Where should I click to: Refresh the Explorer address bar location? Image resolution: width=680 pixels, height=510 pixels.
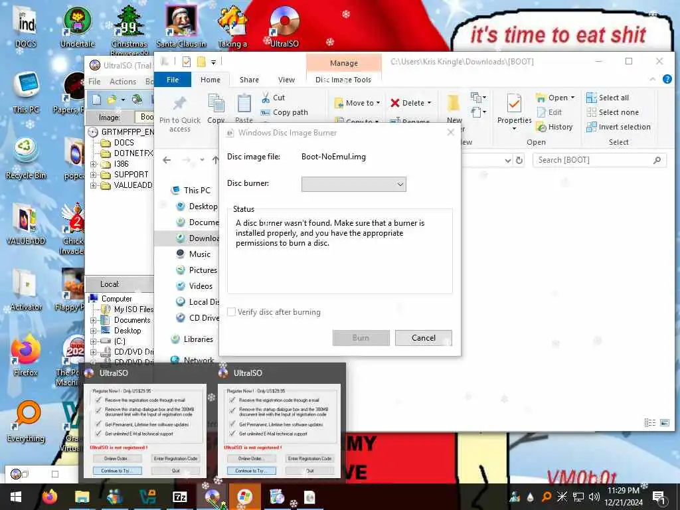pos(519,161)
